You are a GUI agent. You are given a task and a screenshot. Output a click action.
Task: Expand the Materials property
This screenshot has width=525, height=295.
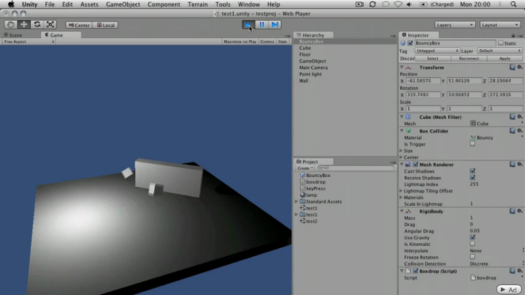[x=401, y=197]
